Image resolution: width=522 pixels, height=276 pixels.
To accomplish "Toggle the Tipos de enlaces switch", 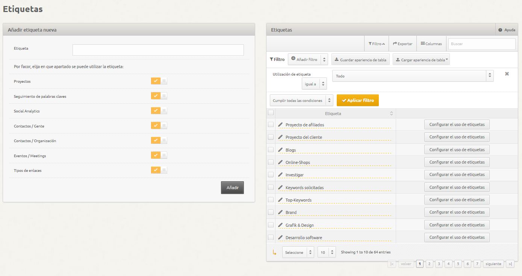I will tap(159, 170).
